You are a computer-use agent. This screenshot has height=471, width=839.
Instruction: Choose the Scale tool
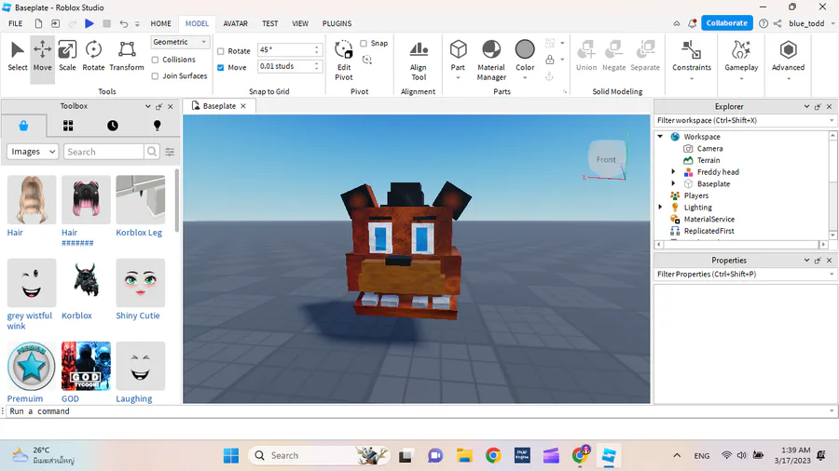click(67, 56)
